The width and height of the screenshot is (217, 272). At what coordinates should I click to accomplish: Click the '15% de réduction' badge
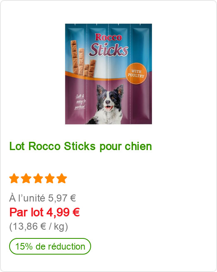click(x=50, y=246)
